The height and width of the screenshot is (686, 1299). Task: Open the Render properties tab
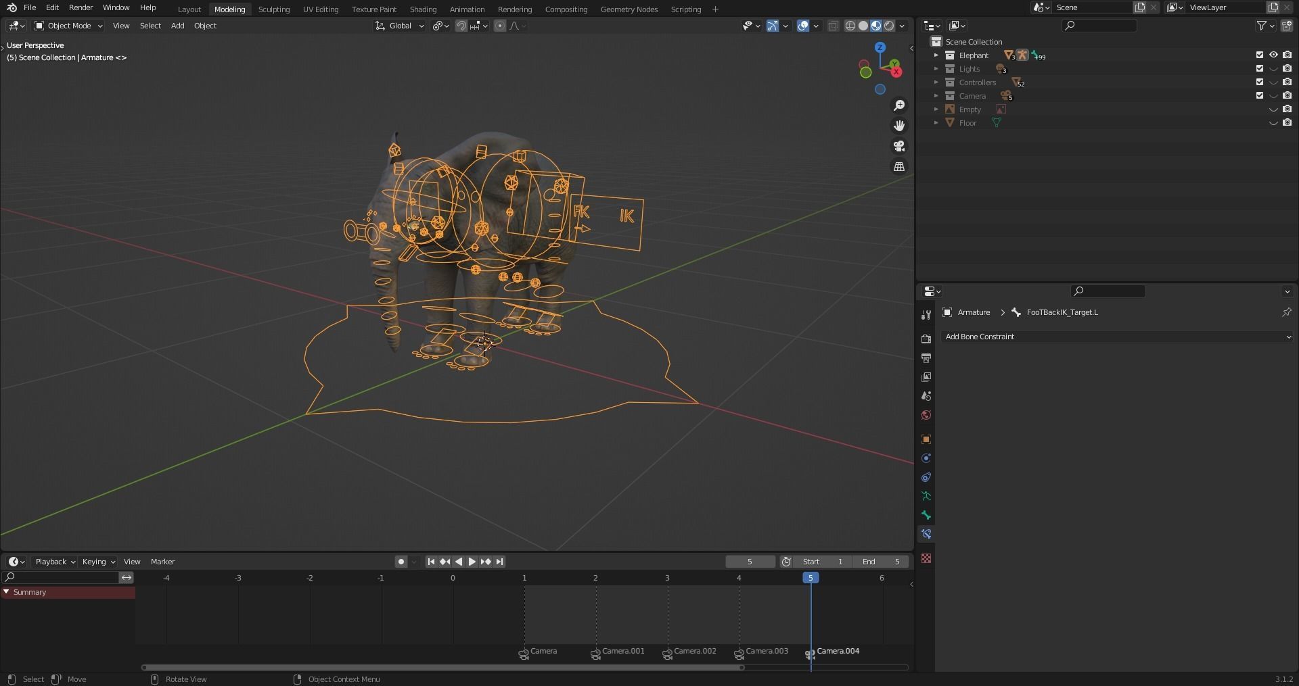(926, 339)
